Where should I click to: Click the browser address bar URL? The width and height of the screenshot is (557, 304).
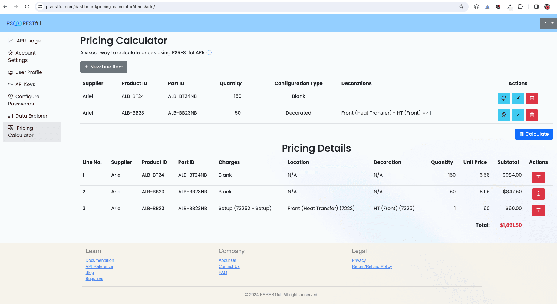pos(100,7)
